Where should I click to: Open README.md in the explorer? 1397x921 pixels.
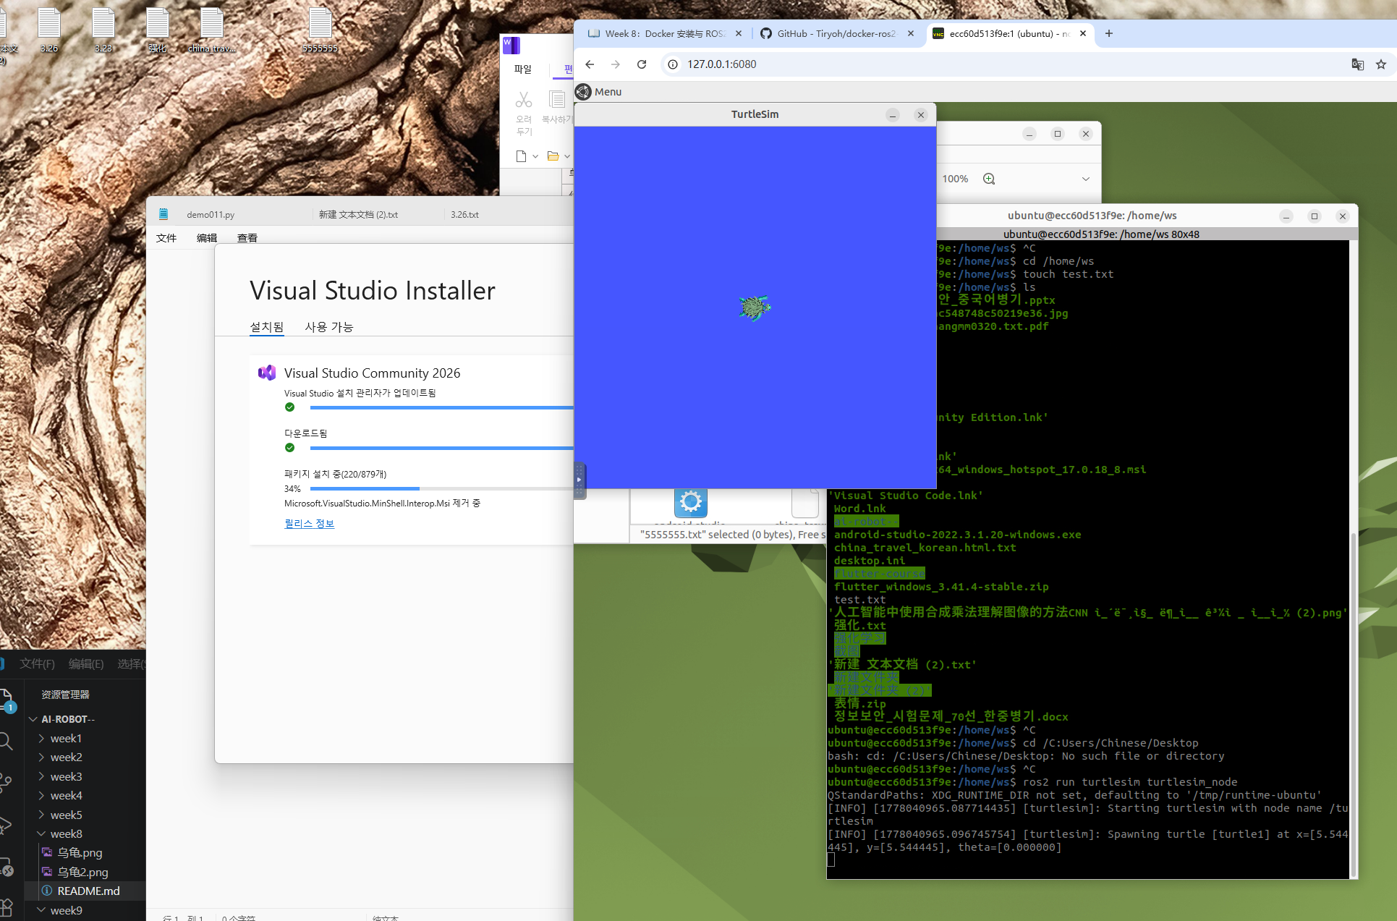pyautogui.click(x=88, y=891)
